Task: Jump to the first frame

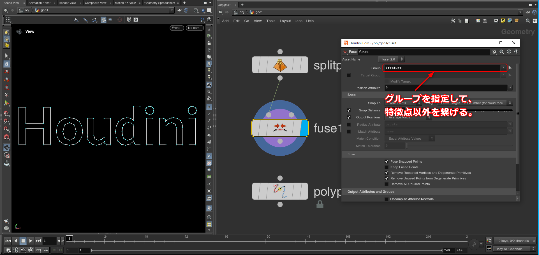Action: point(8,241)
